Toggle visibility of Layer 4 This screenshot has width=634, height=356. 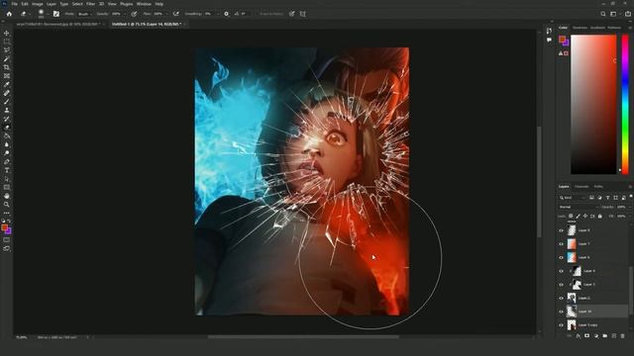tap(561, 271)
